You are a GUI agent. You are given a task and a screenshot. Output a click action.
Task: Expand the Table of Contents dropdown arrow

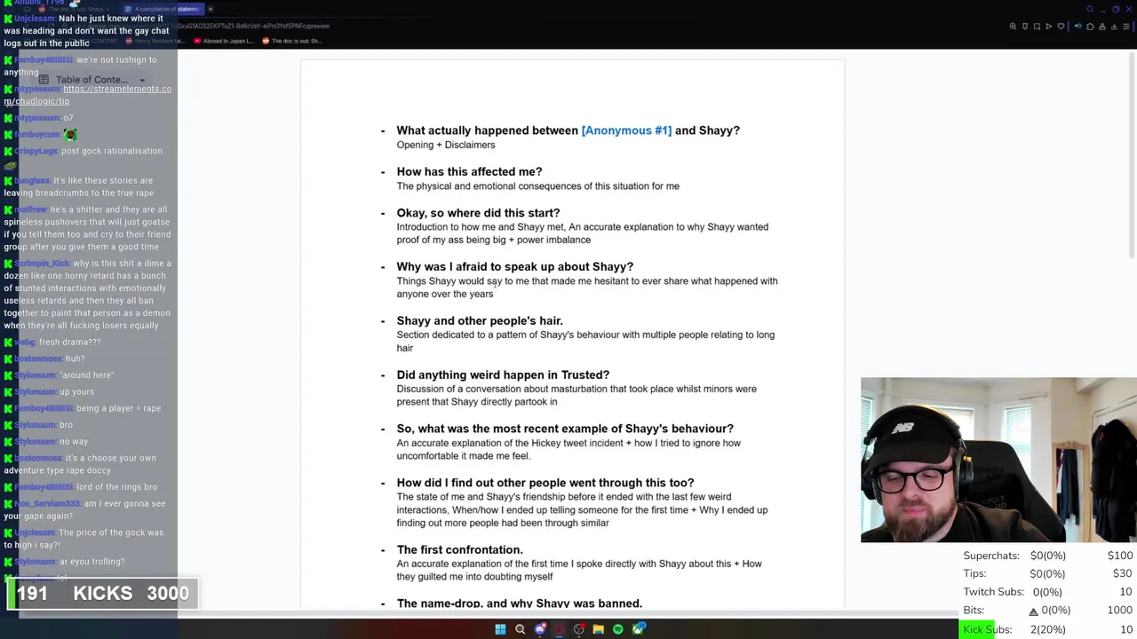click(141, 81)
